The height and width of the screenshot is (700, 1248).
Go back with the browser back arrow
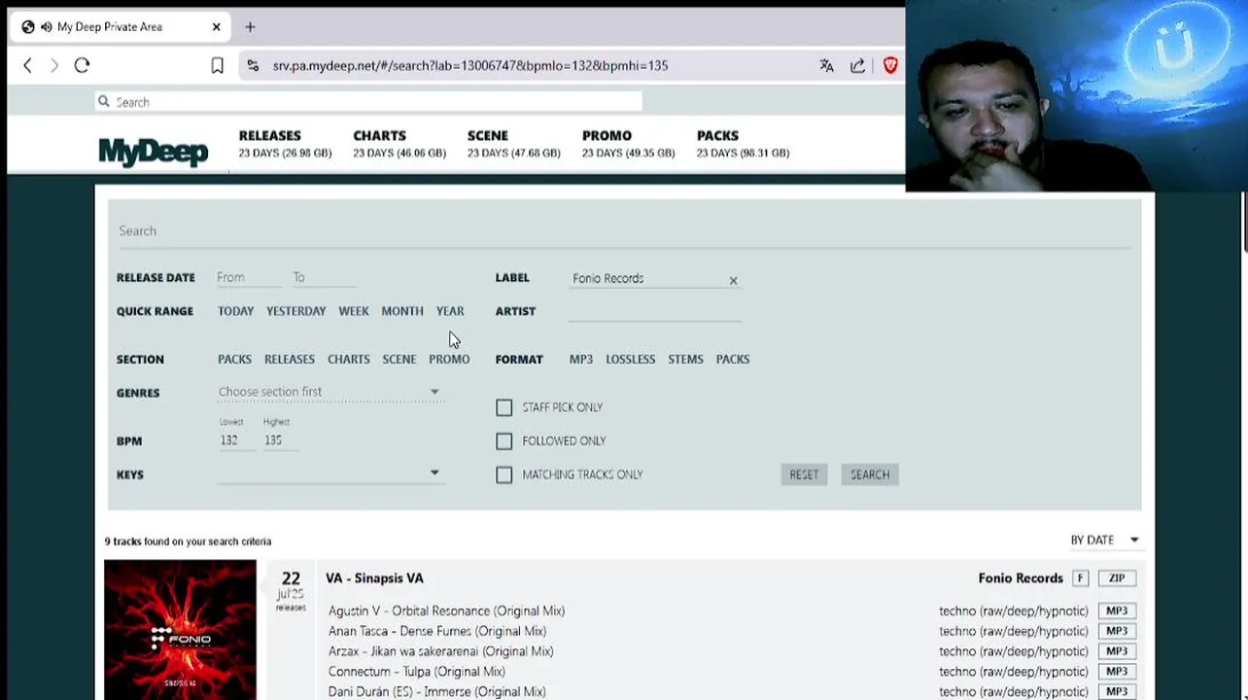coord(27,65)
